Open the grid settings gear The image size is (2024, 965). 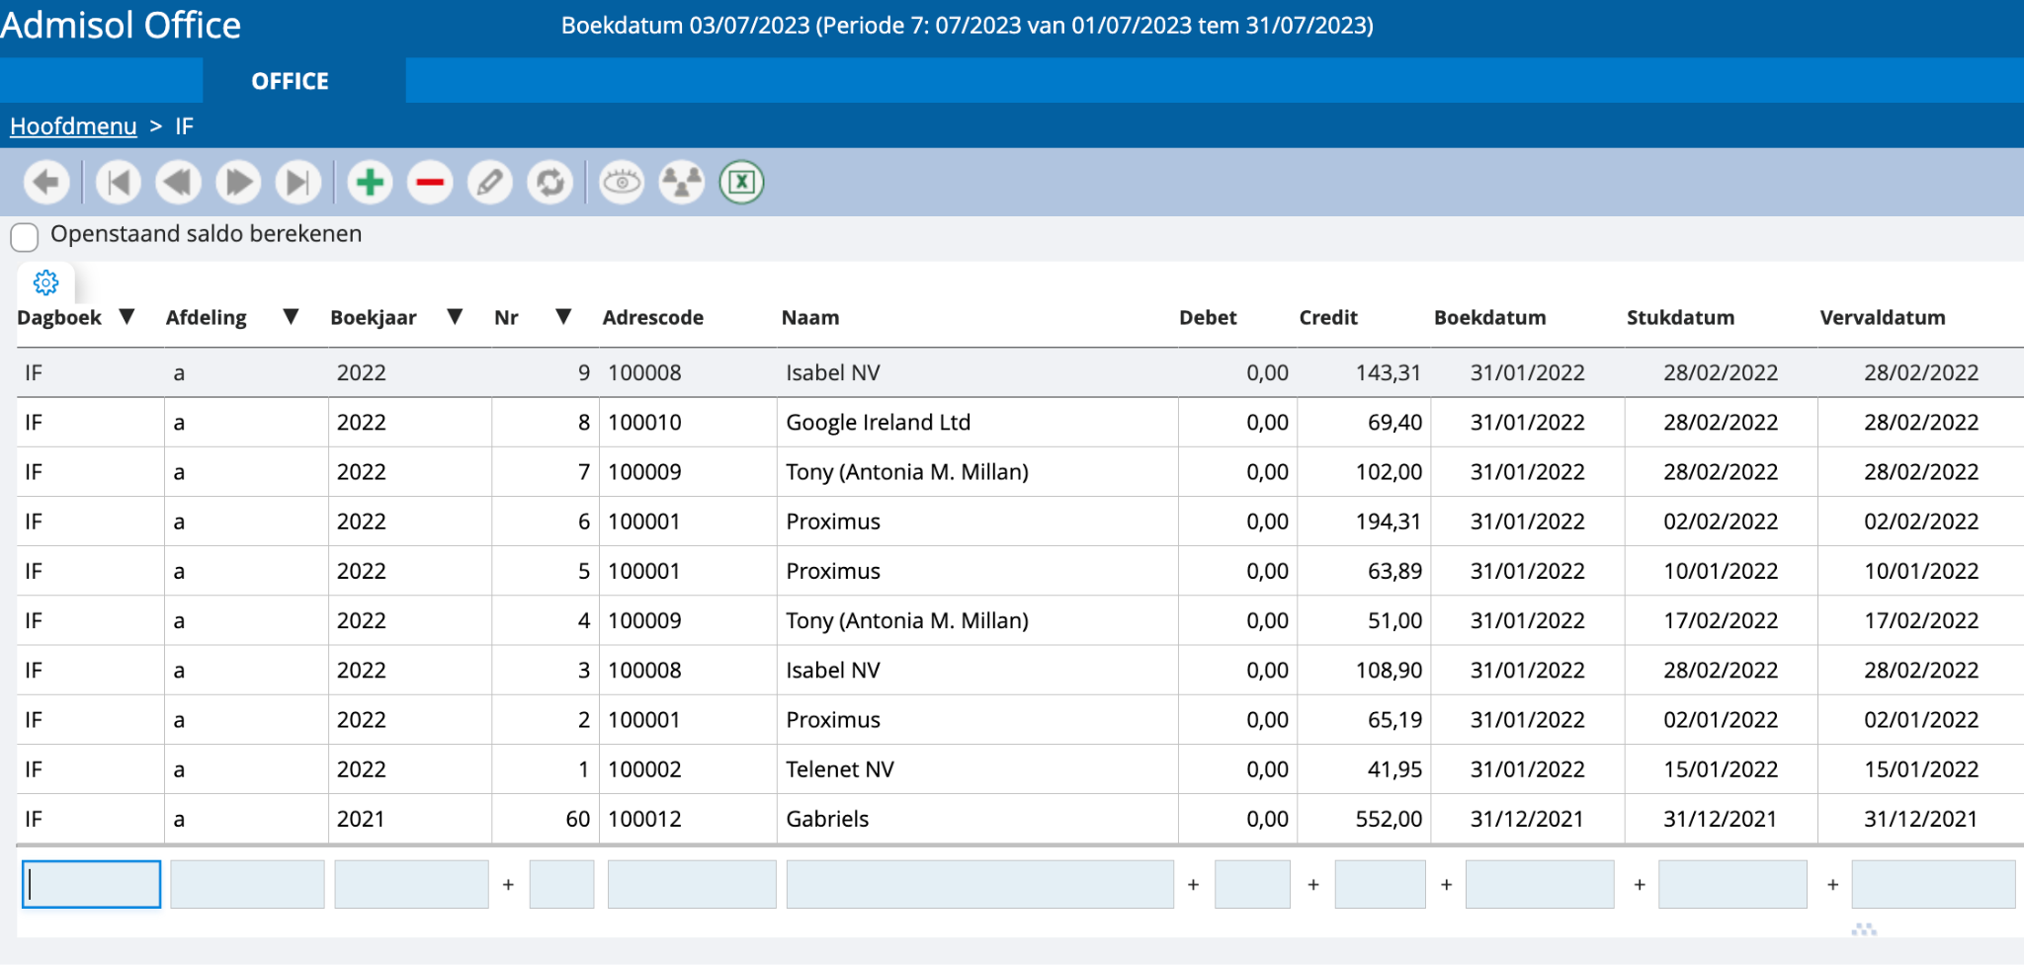point(45,283)
